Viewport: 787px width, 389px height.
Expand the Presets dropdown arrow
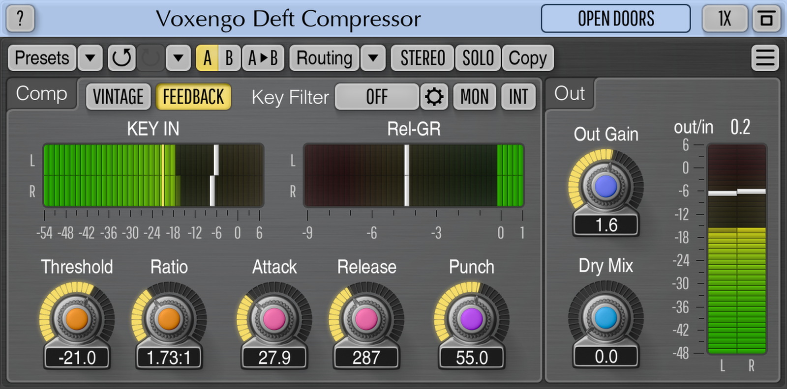pyautogui.click(x=90, y=58)
